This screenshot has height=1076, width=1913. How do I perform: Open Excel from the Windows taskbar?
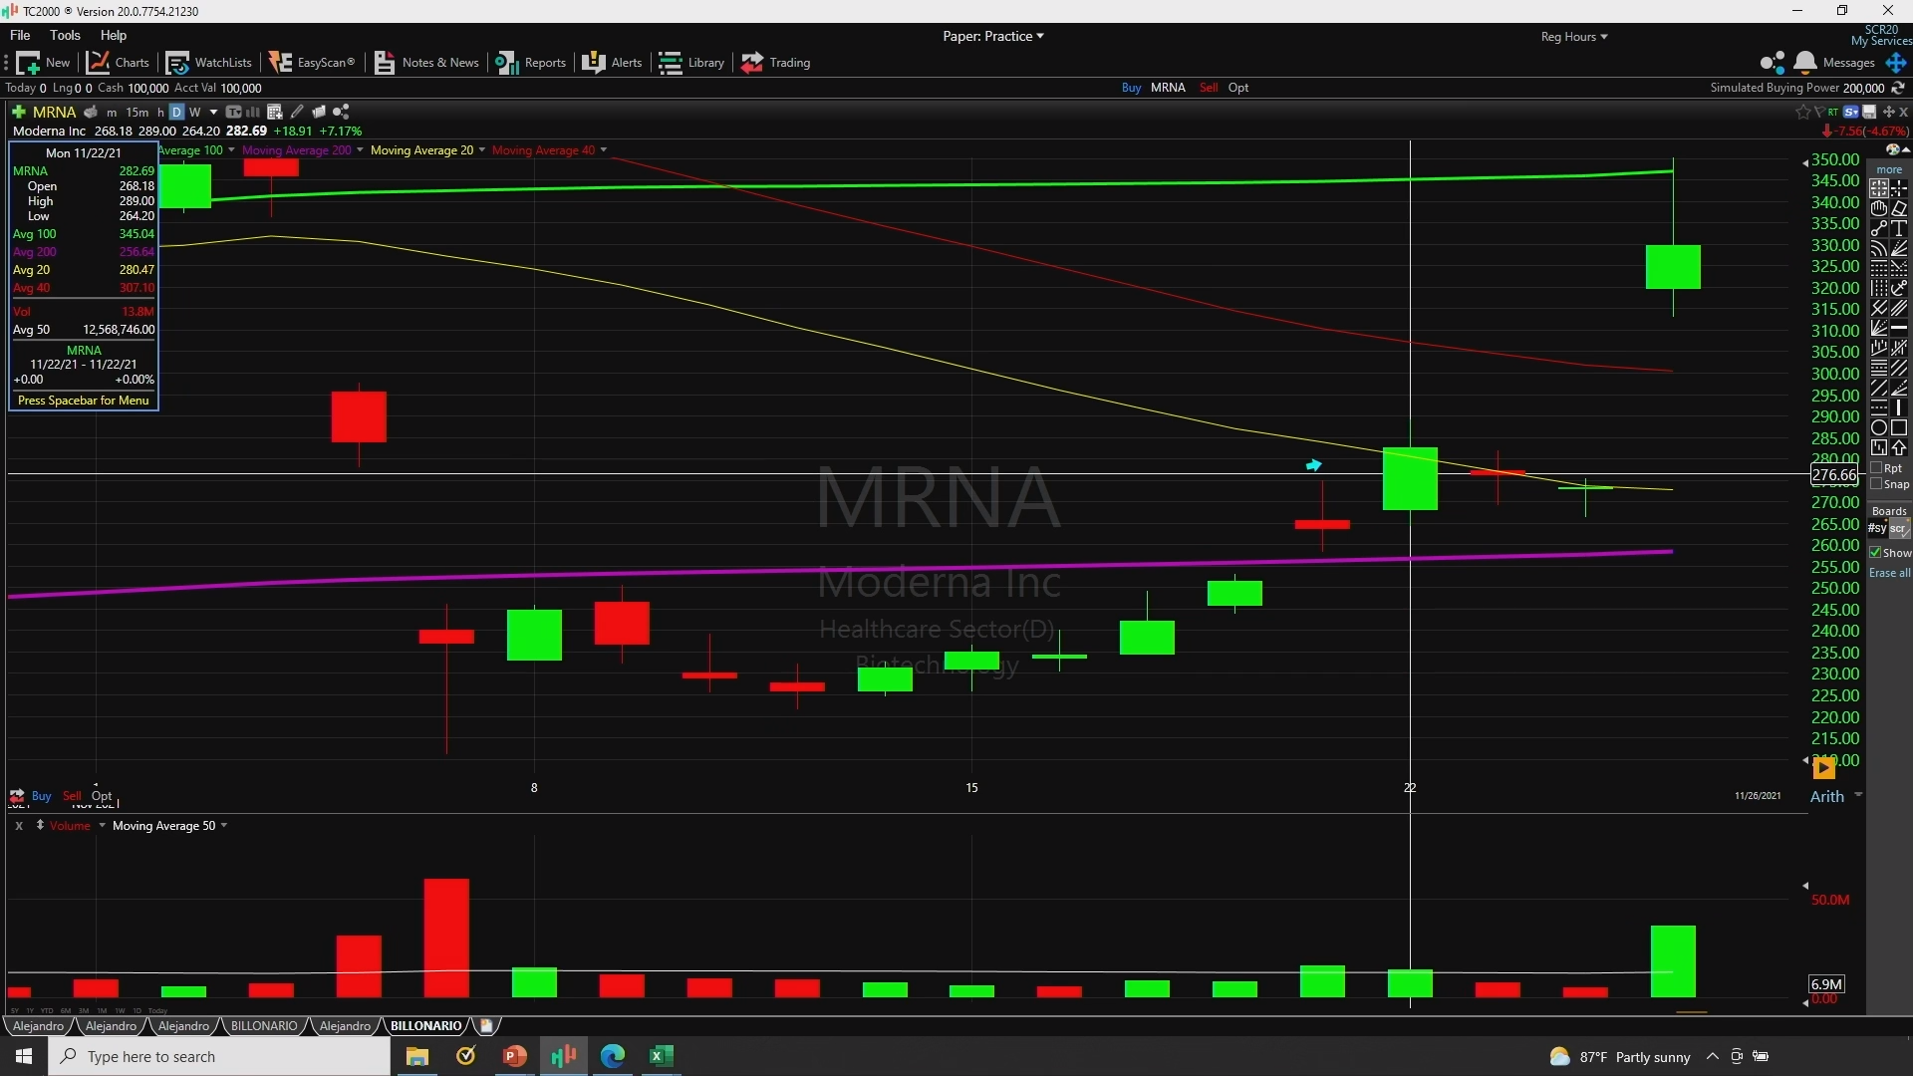point(662,1056)
